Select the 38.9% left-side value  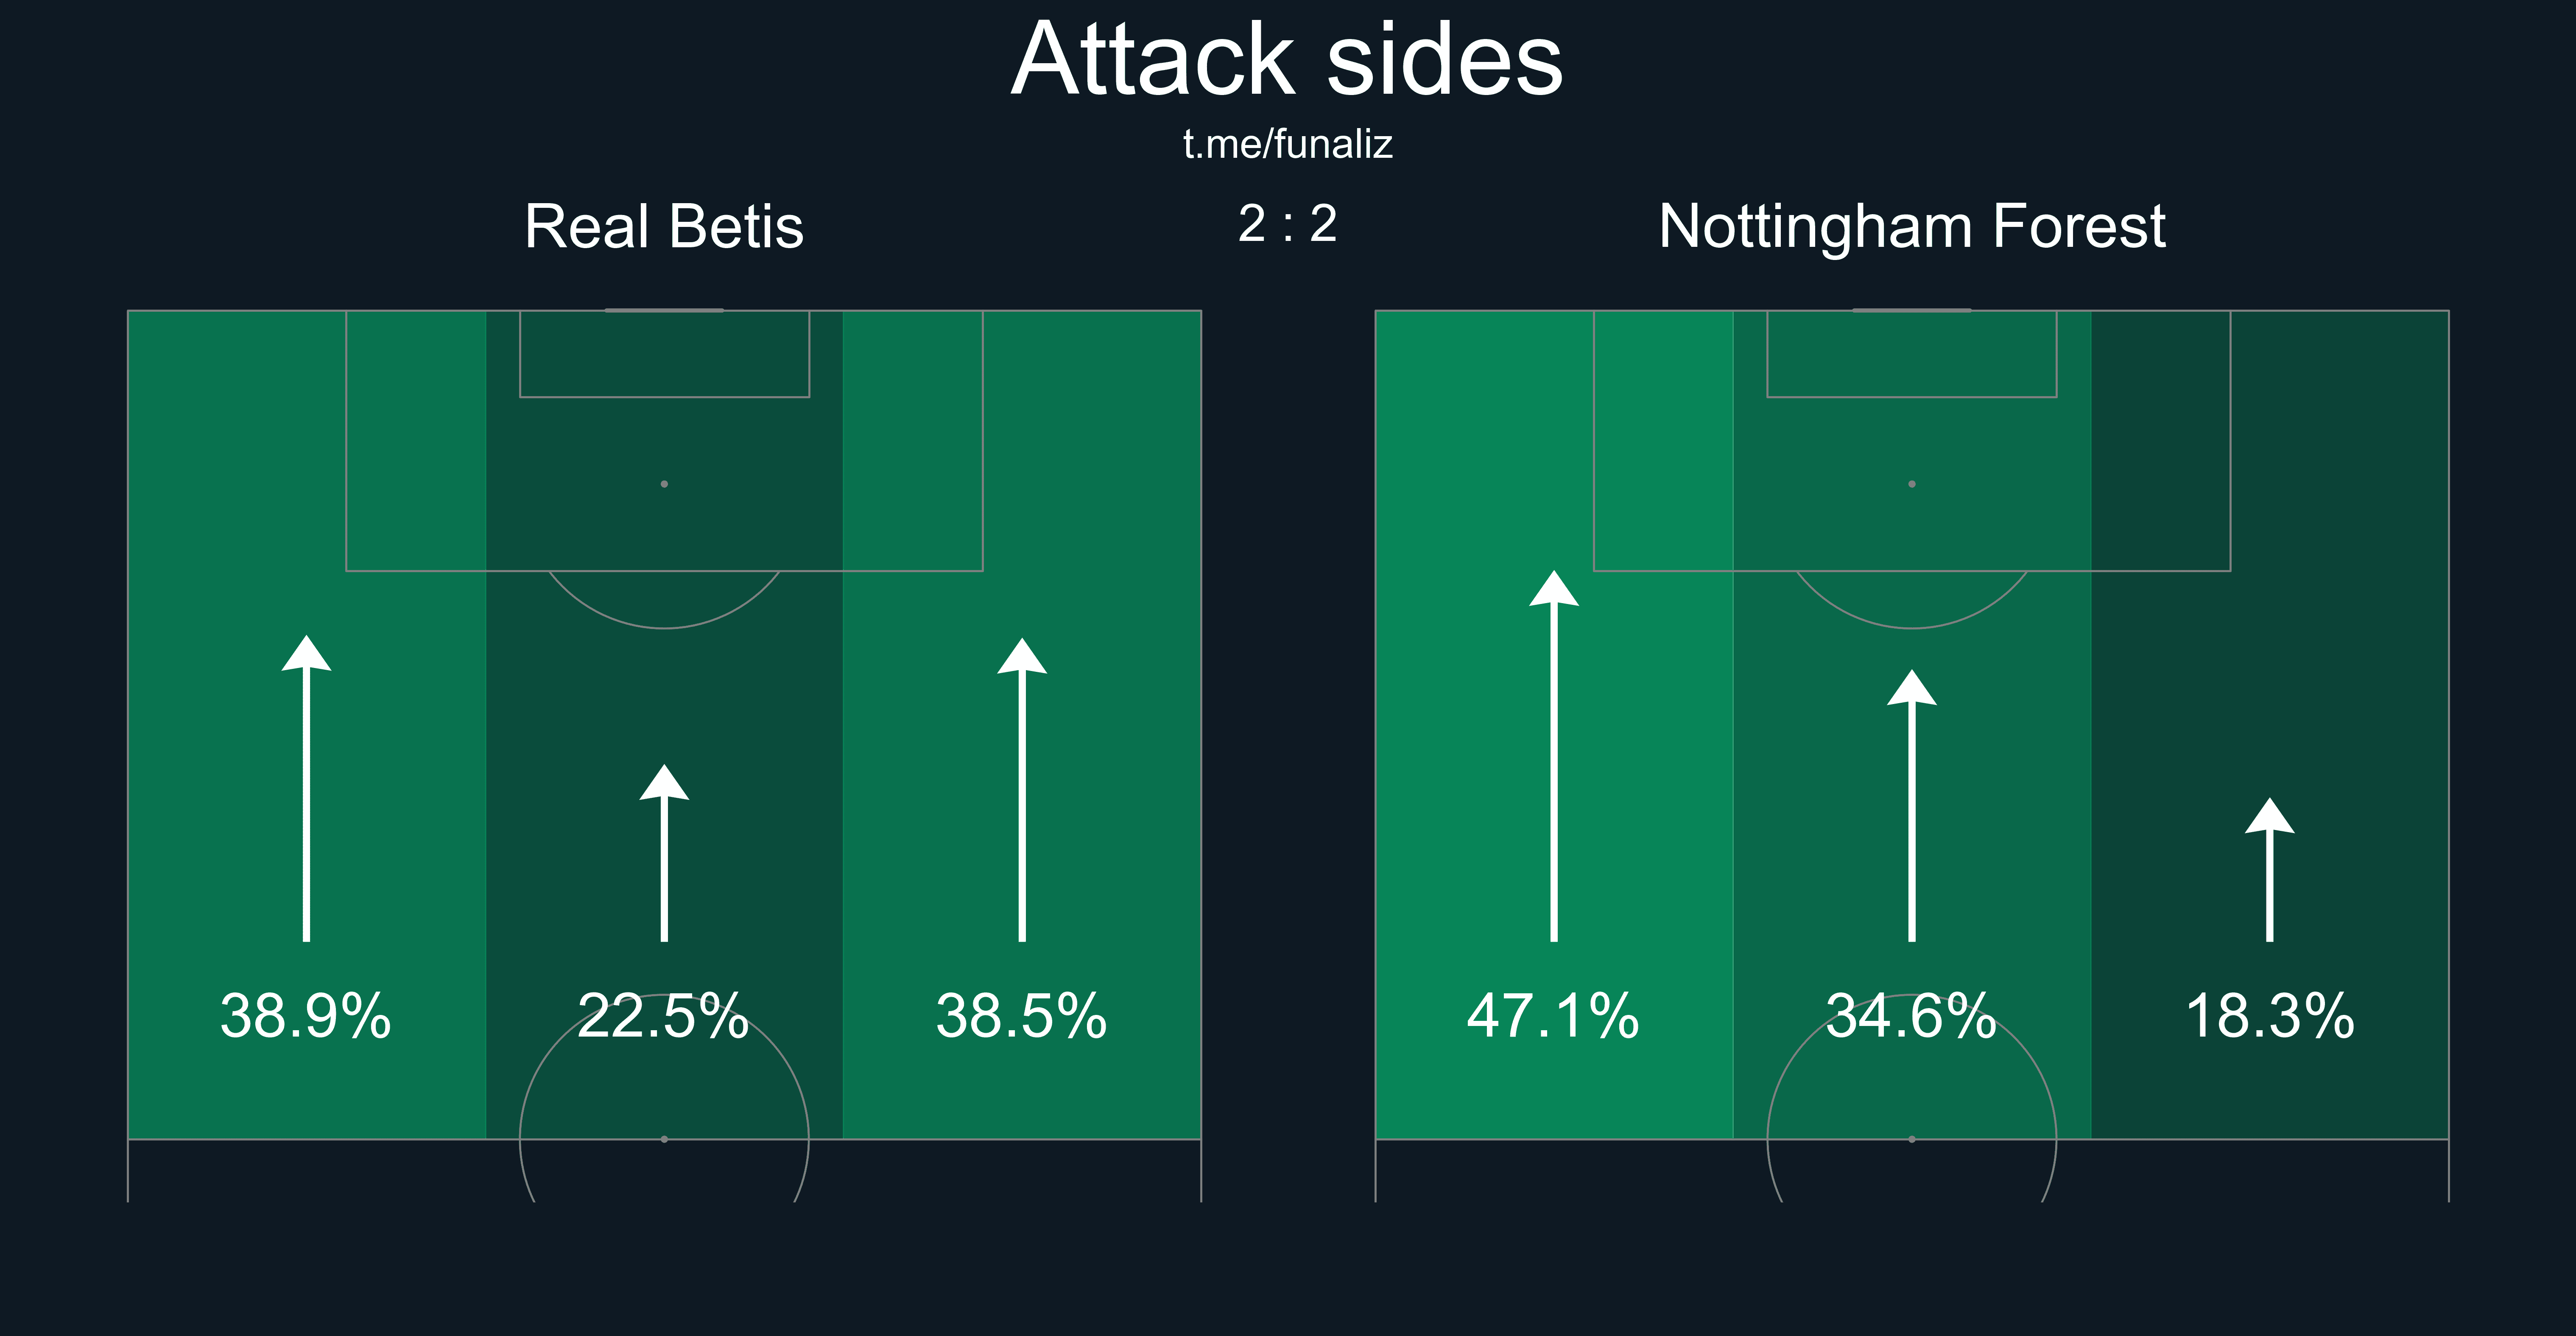pyautogui.click(x=306, y=1016)
